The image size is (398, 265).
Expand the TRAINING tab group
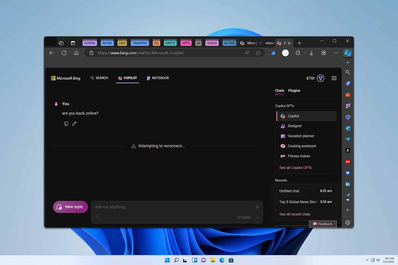(x=140, y=43)
